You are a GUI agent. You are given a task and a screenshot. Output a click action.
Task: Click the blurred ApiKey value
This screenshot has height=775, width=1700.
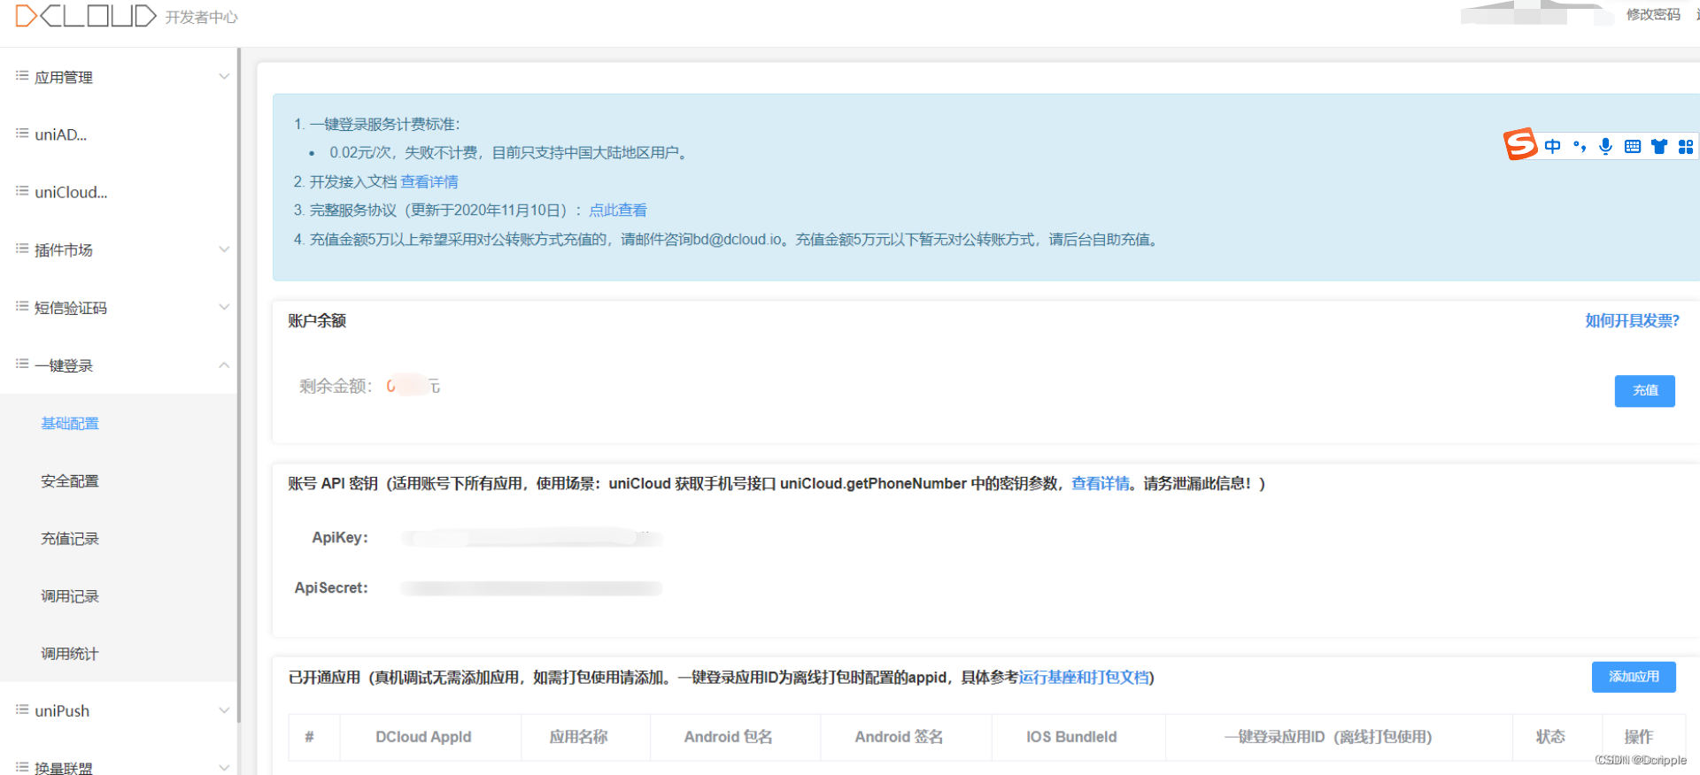[532, 537]
